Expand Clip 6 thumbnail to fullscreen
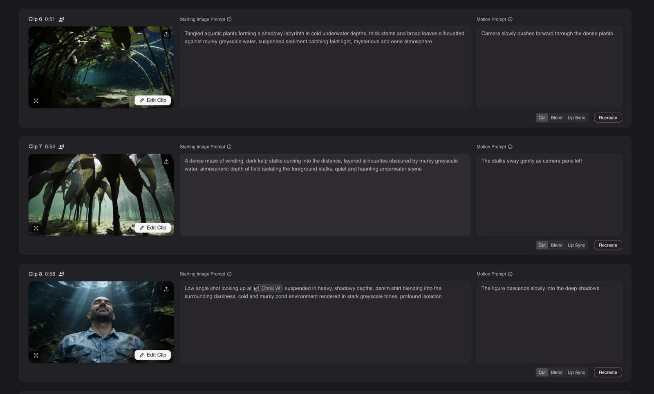Viewport: 654px width, 394px height. 36,101
